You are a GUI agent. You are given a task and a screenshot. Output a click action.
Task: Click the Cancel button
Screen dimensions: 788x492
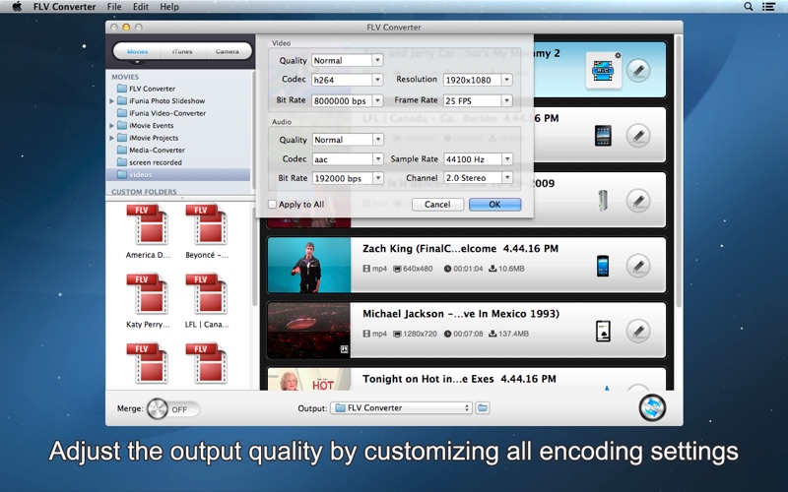coord(437,205)
